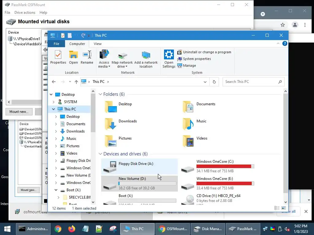Click Uninstall or change a program
Image resolution: width=314 pixels, height=235 pixels.
pyautogui.click(x=204, y=52)
